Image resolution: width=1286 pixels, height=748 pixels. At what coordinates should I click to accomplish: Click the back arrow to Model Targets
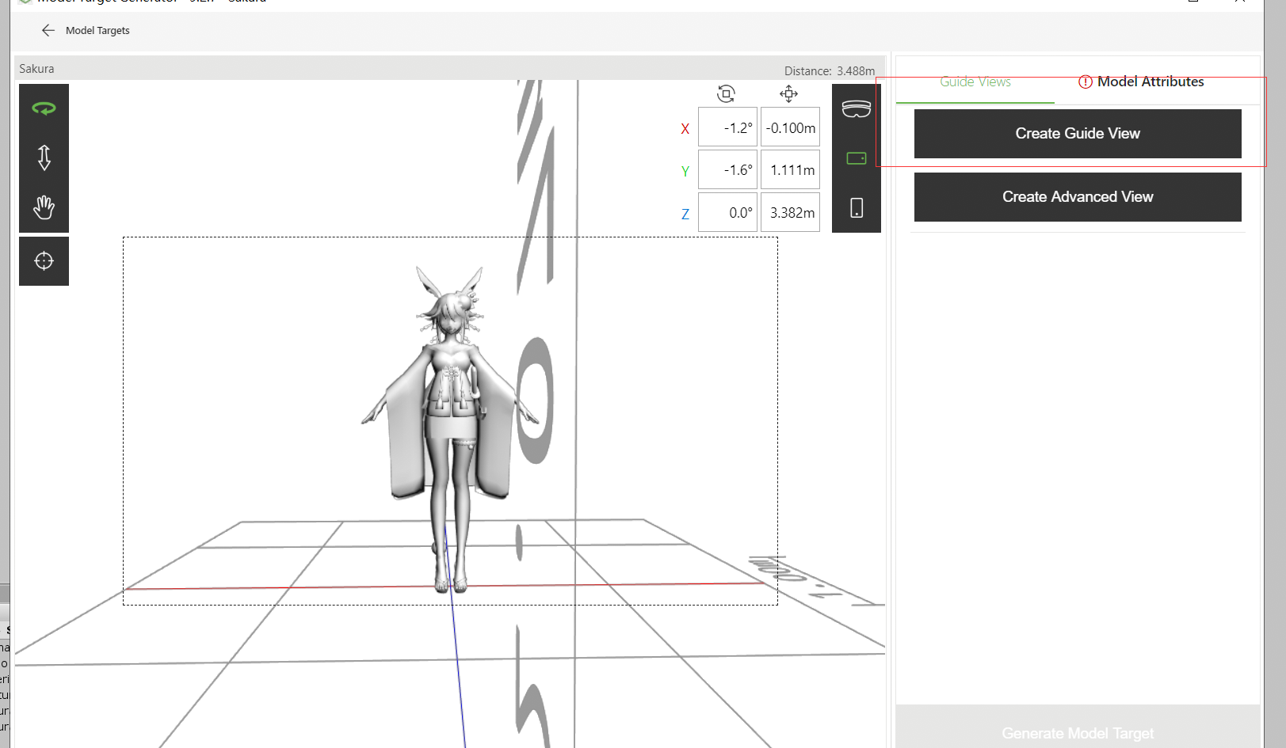click(x=48, y=30)
